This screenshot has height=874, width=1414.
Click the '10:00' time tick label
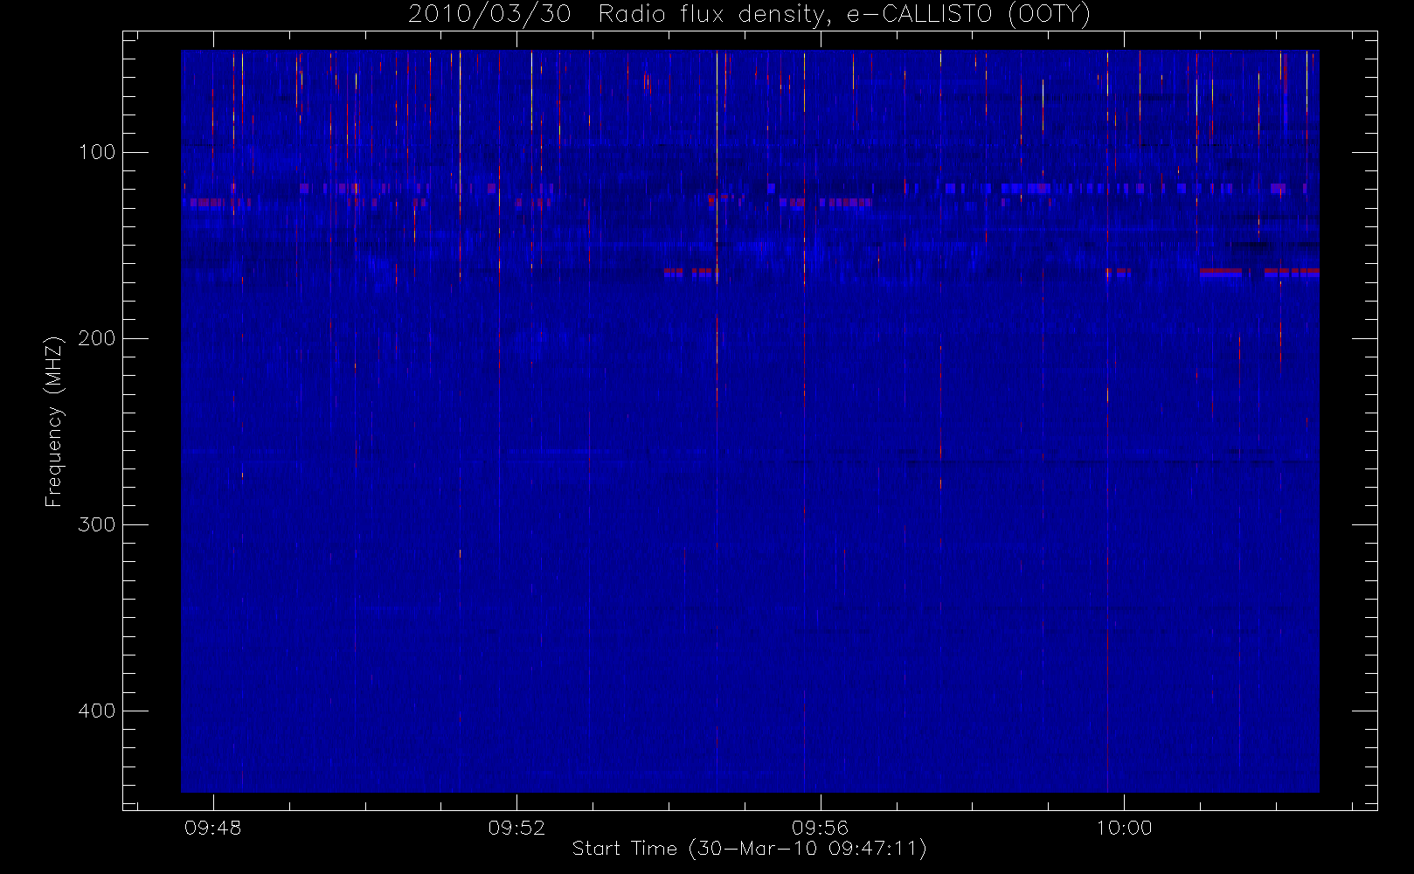(x=1124, y=828)
